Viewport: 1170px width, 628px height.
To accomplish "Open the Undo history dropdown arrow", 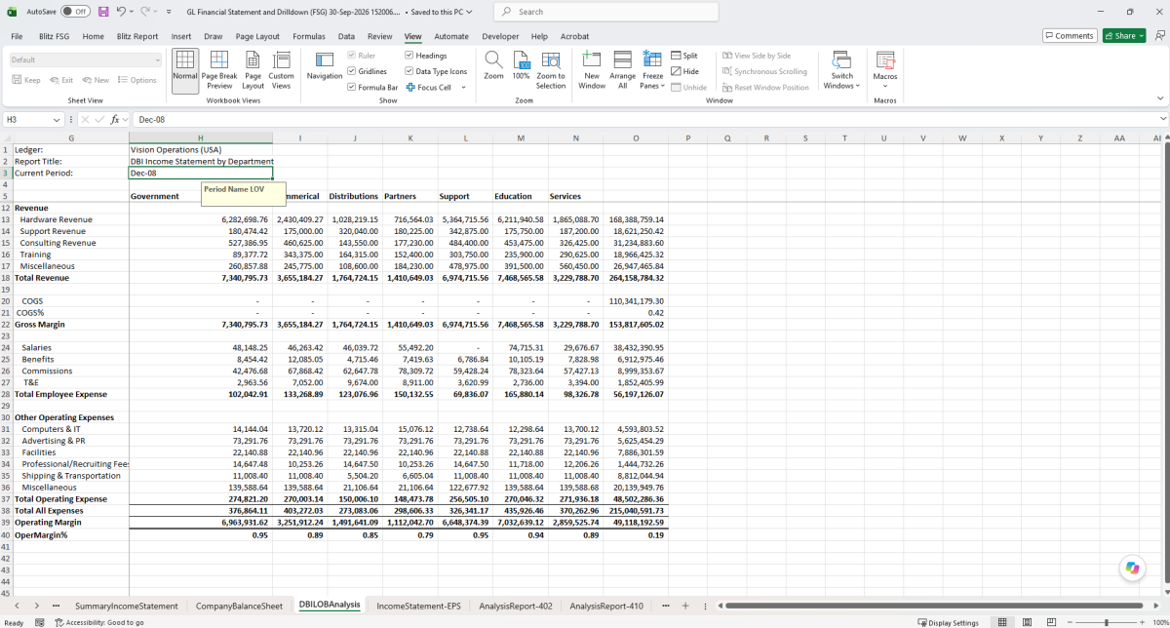I will point(133,12).
